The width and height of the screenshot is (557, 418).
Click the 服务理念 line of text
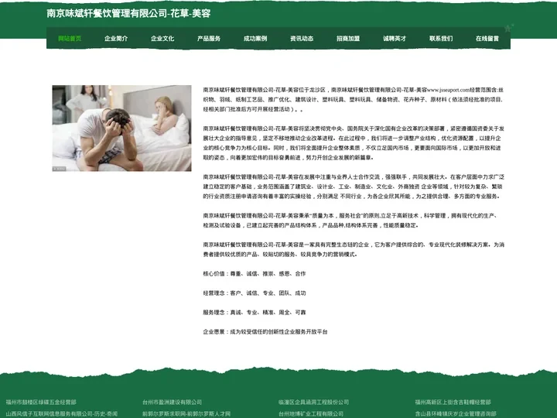click(x=255, y=312)
